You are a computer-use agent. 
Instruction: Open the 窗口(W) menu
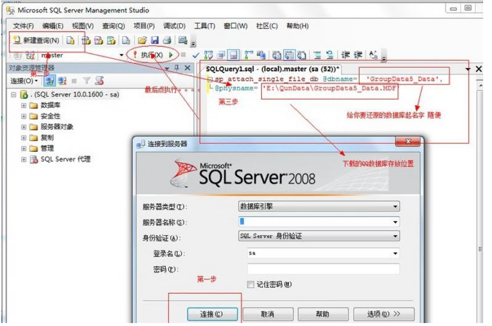point(235,26)
